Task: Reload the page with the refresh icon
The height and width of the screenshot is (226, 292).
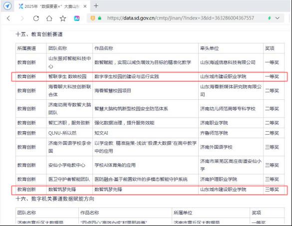Action: (x=36, y=18)
